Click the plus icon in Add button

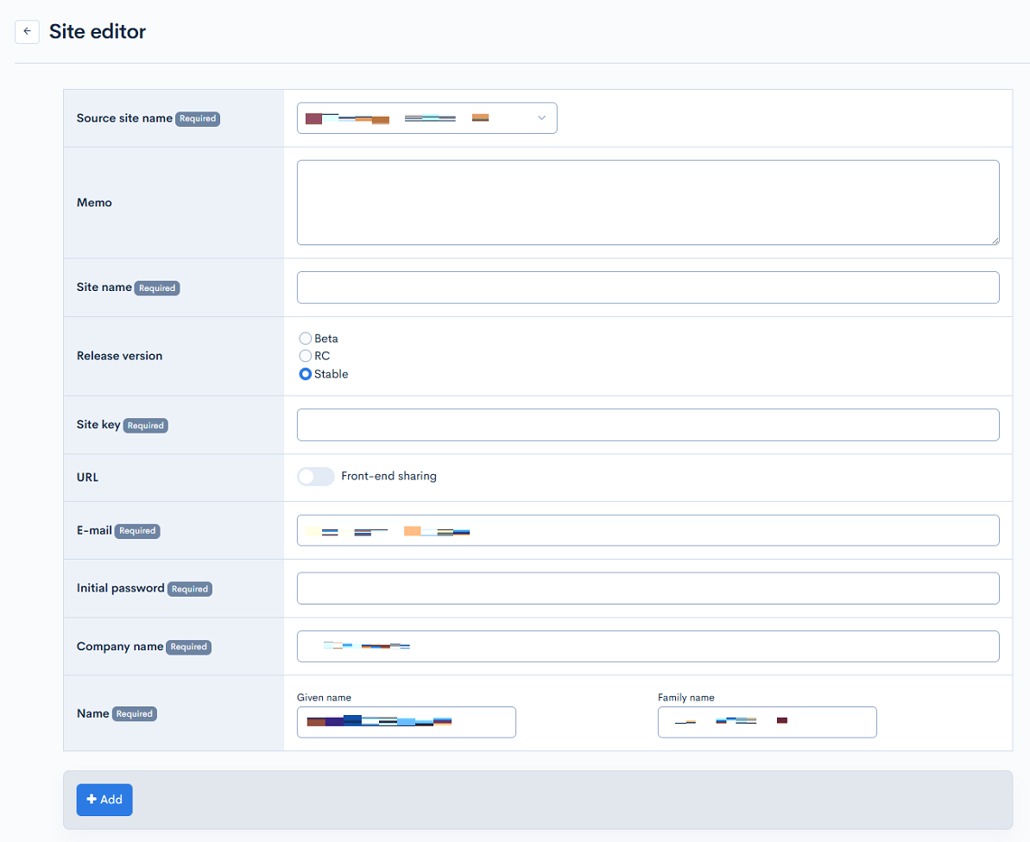(92, 800)
